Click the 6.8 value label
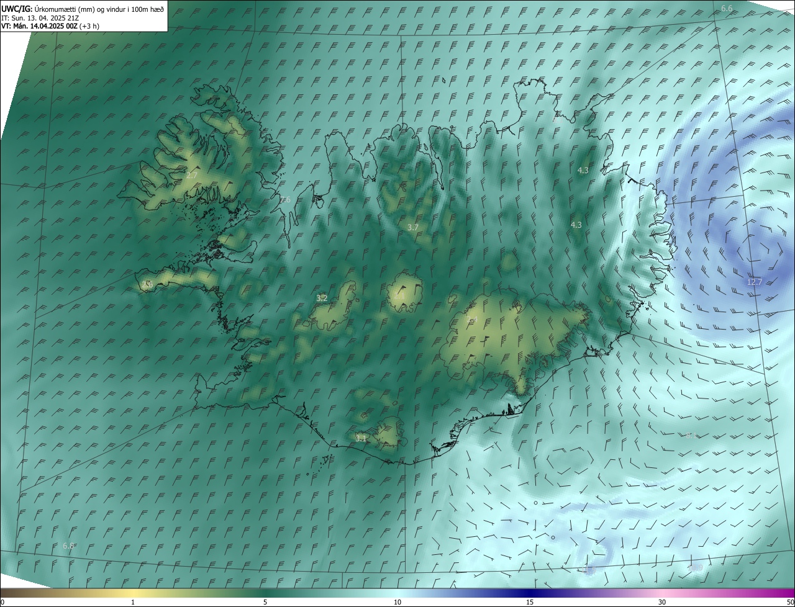This screenshot has height=607, width=795. coord(69,546)
